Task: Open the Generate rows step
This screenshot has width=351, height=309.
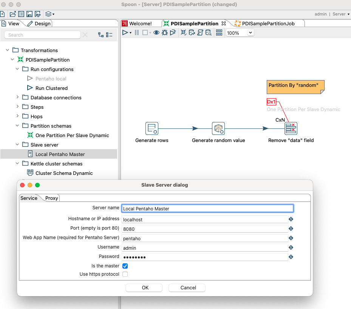Action: pyautogui.click(x=152, y=128)
